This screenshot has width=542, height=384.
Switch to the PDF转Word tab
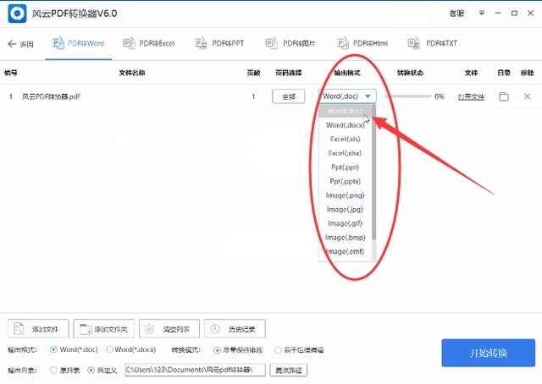click(79, 43)
